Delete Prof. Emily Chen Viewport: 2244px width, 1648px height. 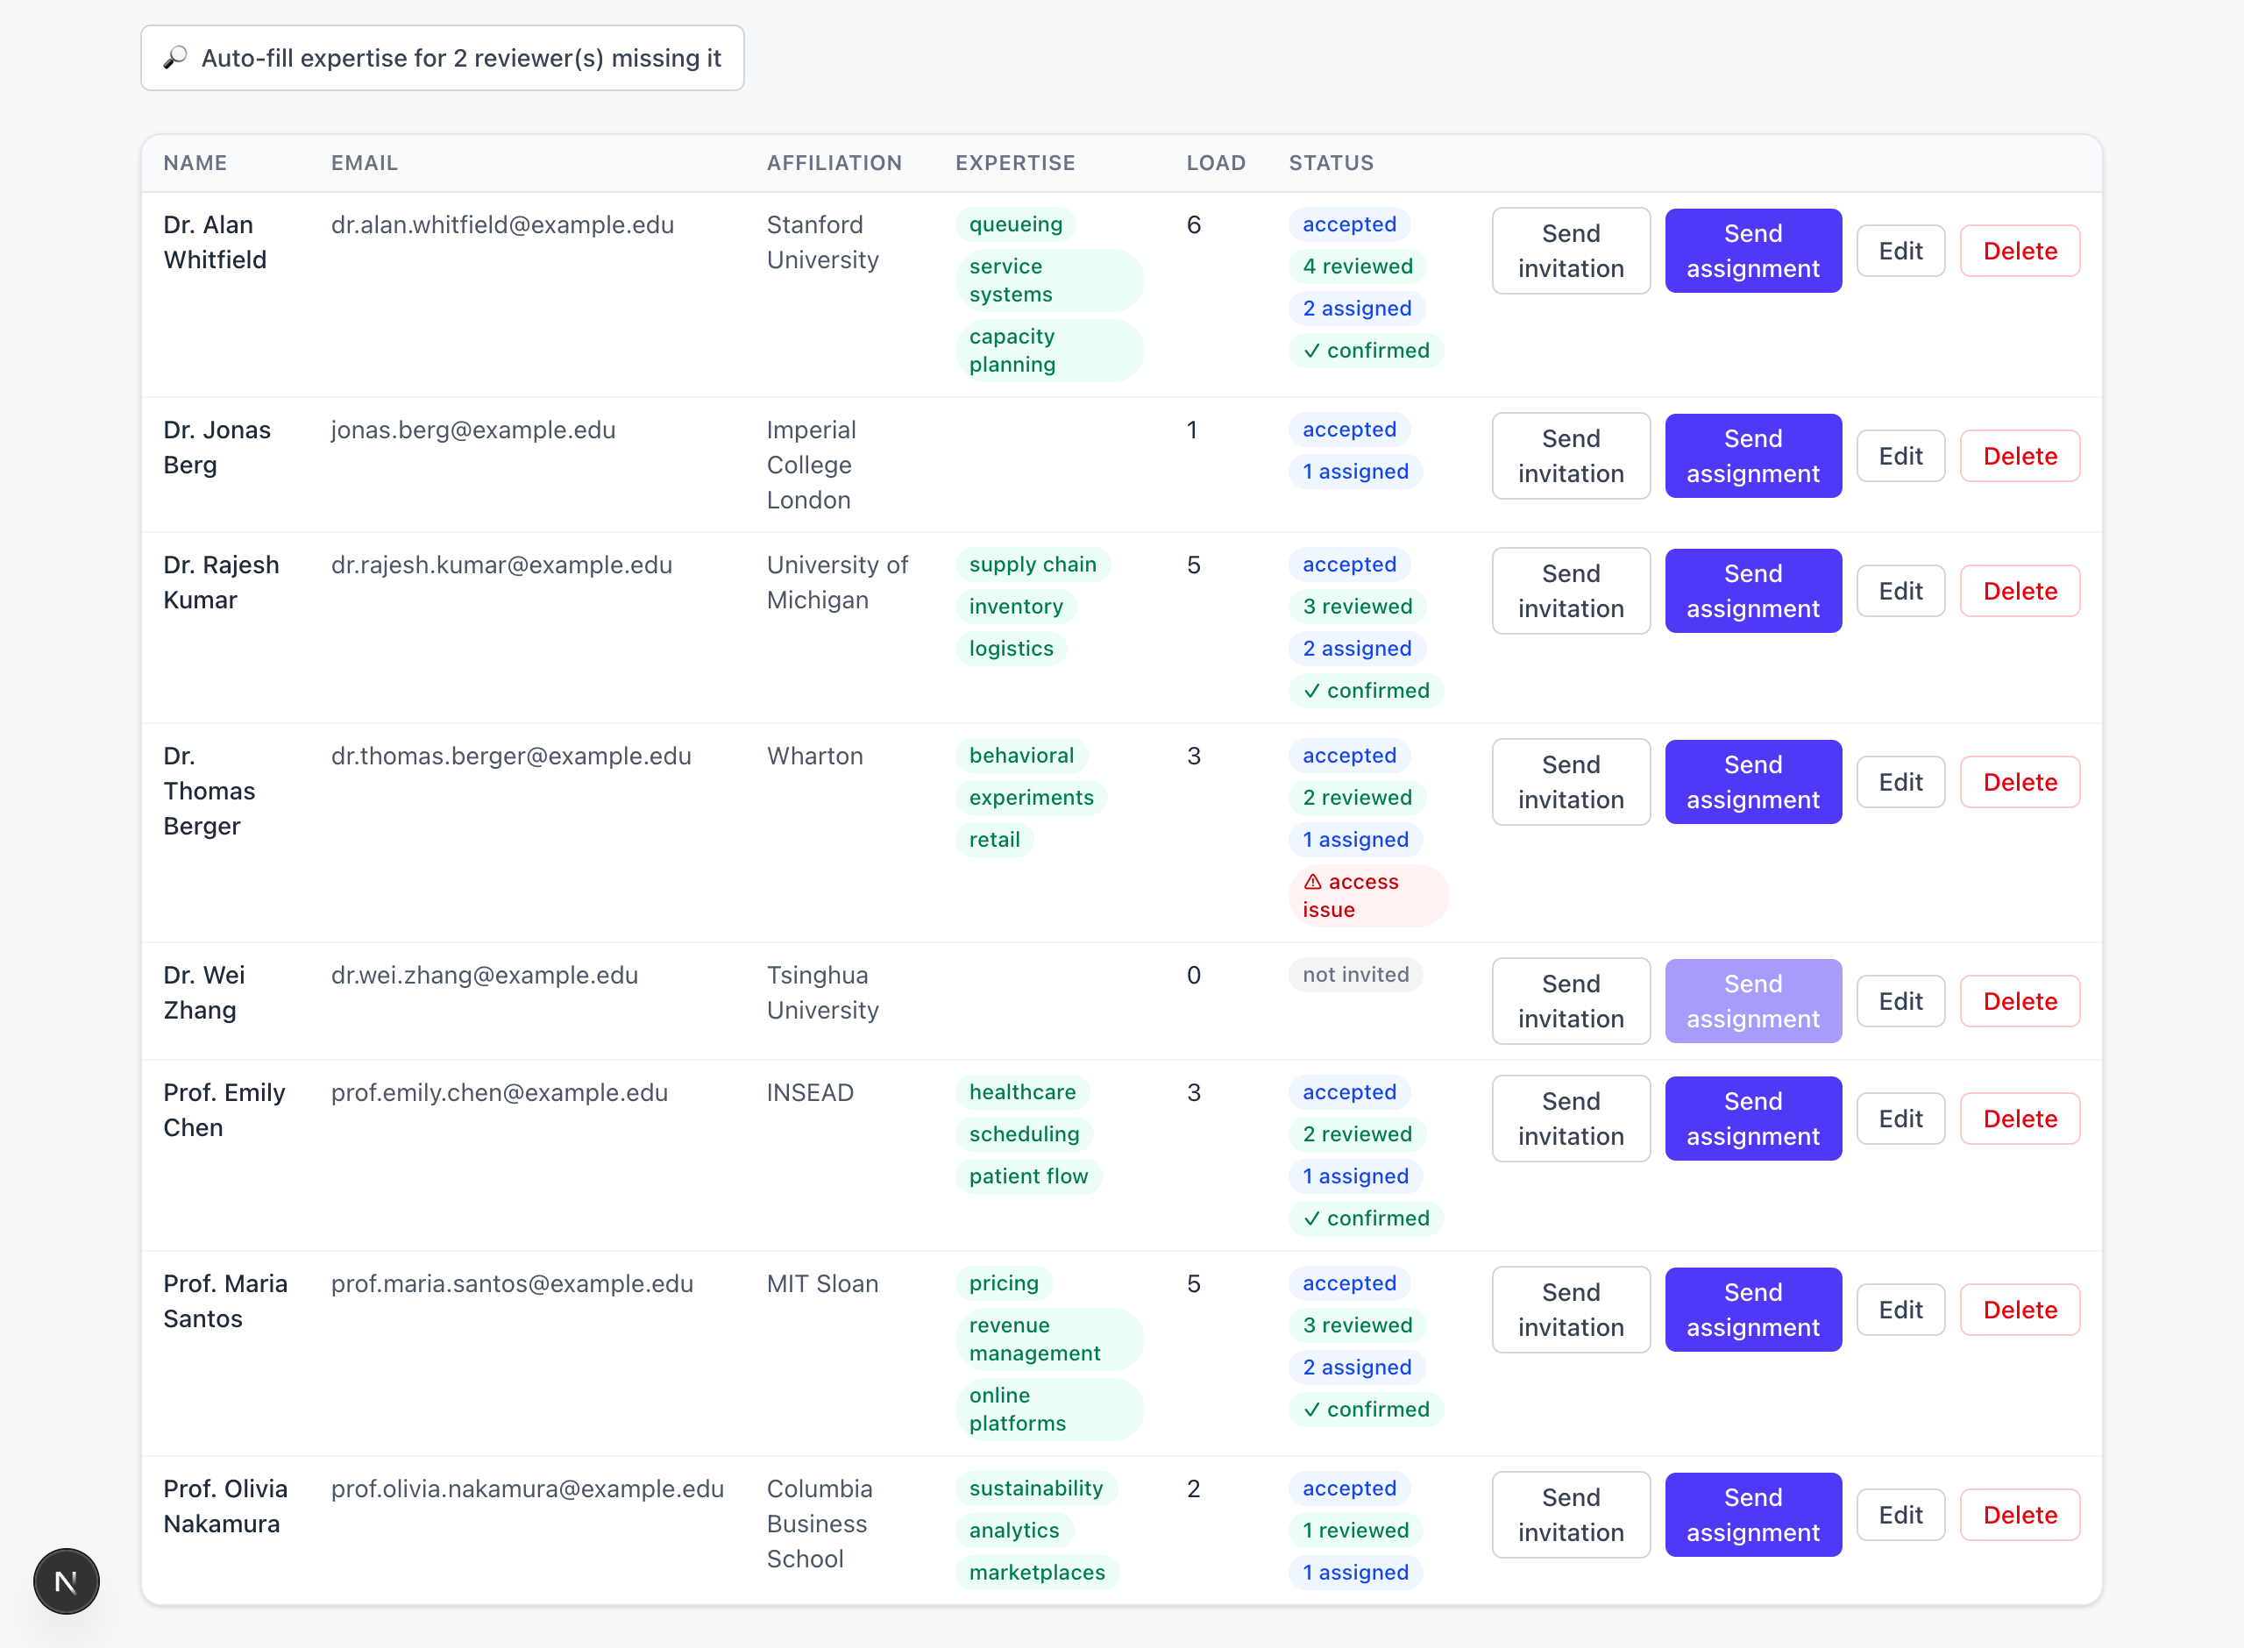[x=2019, y=1119]
